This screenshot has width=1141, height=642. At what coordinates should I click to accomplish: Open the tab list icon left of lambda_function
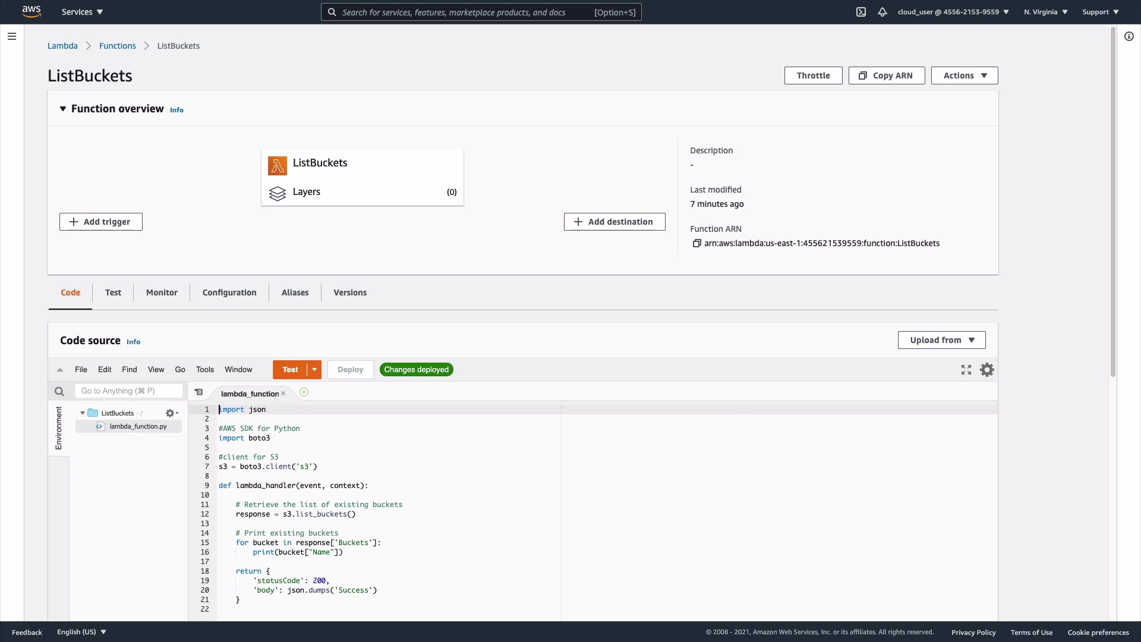199,392
